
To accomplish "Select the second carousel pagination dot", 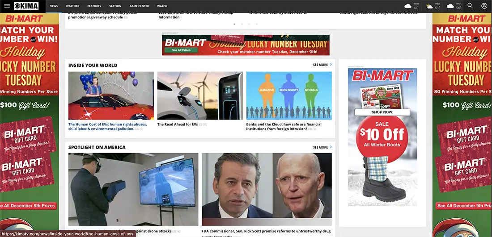I will (242, 24).
